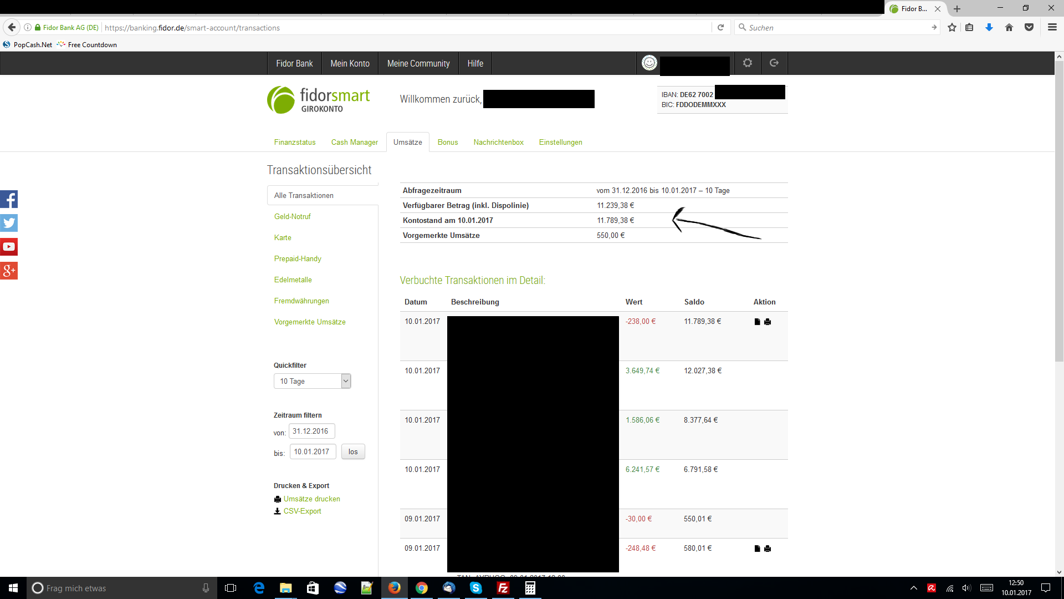
Task: Open the YouTube sidebar icon
Action: (x=9, y=247)
